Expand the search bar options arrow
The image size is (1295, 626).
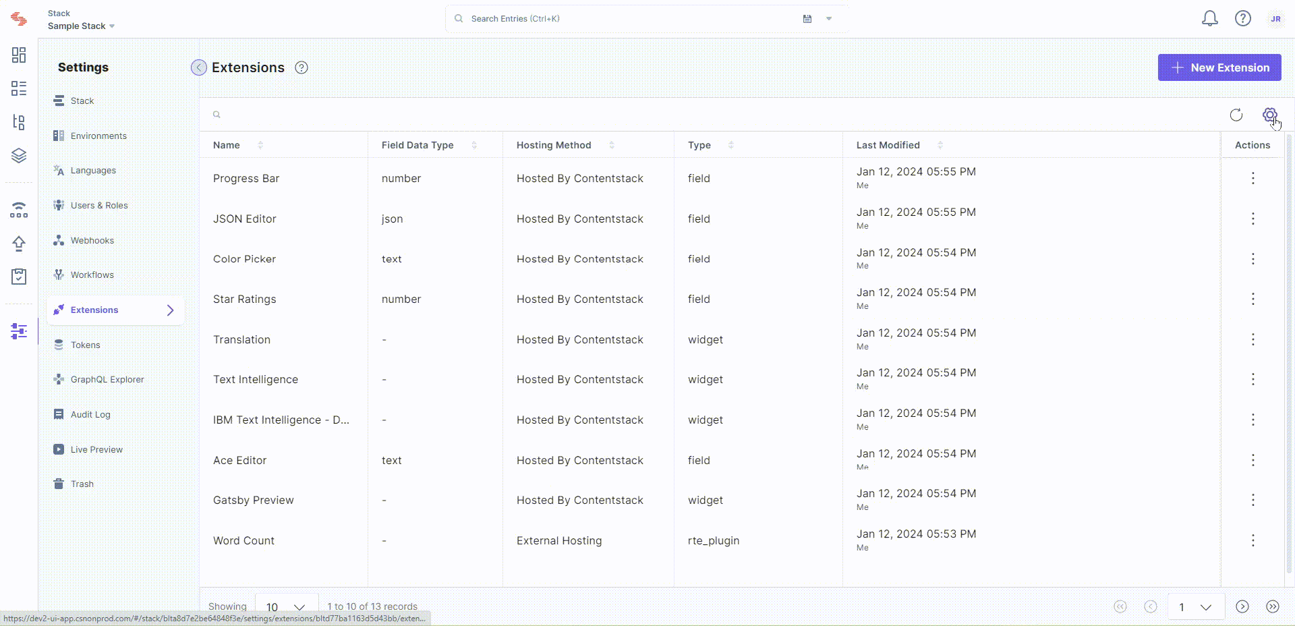829,19
